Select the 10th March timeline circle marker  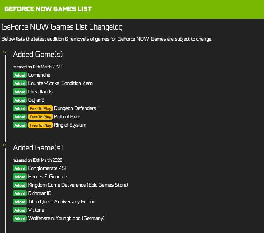coord(5,145)
